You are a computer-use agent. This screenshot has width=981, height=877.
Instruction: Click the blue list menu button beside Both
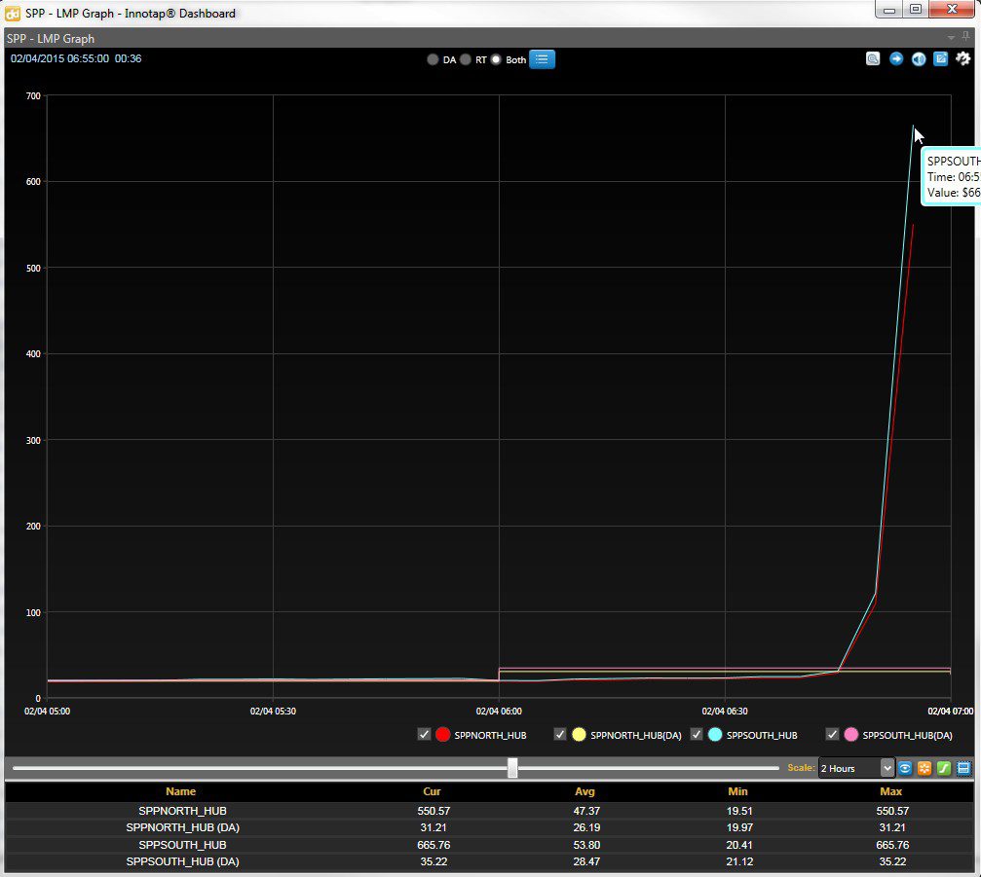tap(542, 59)
